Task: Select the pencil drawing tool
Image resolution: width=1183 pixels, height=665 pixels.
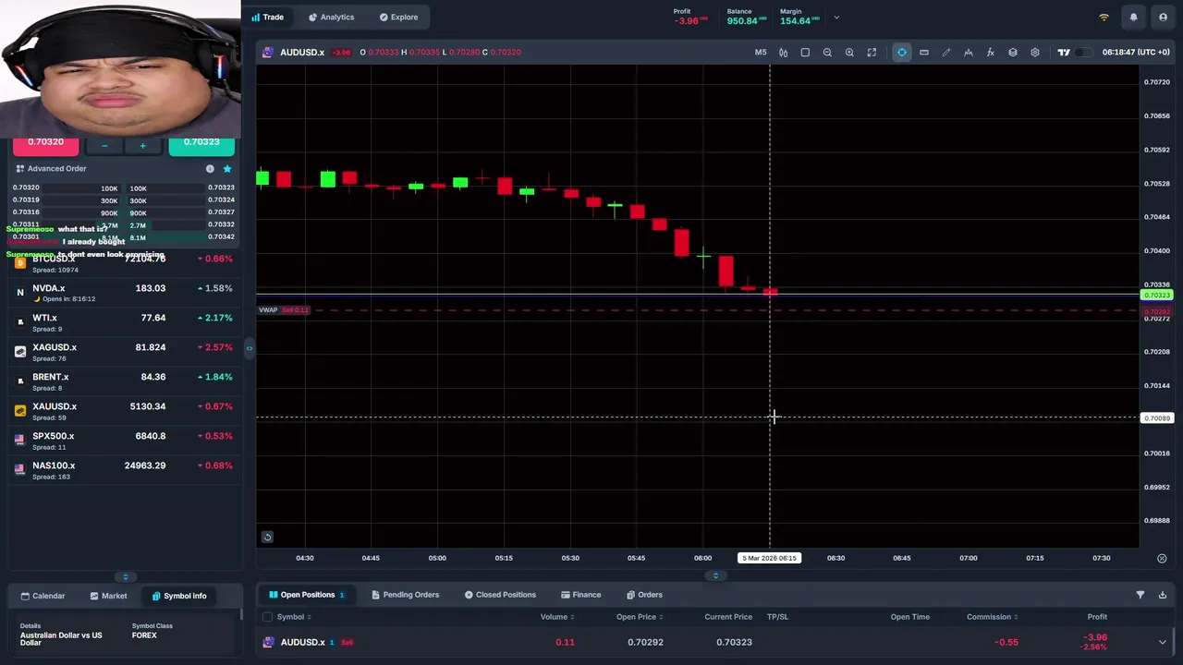Action: 946,53
